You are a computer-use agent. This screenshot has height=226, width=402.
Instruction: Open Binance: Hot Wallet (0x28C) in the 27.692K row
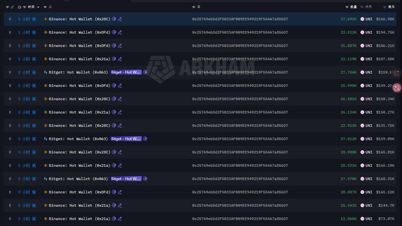79,20
